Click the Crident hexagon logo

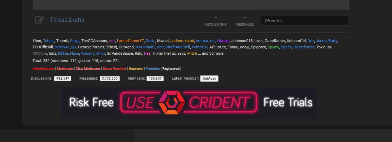pyautogui.click(x=172, y=102)
